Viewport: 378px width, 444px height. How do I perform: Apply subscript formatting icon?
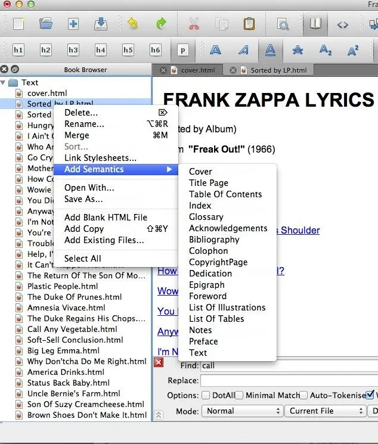point(326,51)
